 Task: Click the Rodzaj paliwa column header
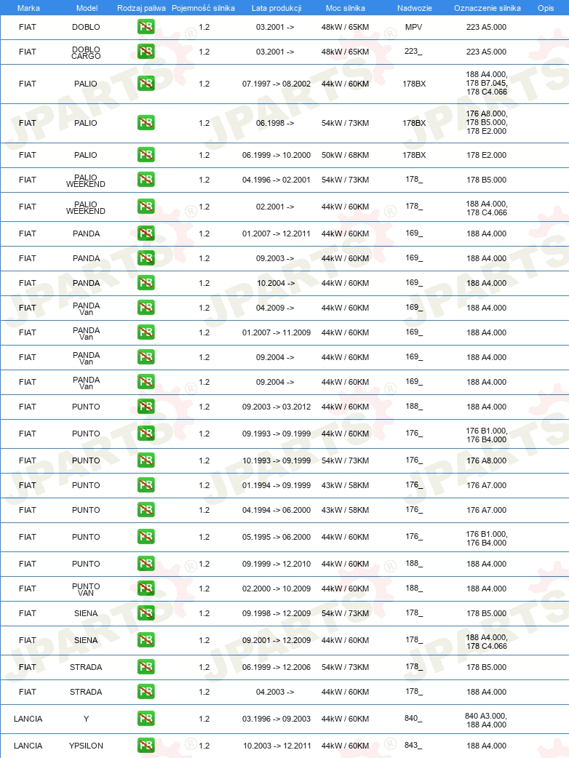click(141, 8)
